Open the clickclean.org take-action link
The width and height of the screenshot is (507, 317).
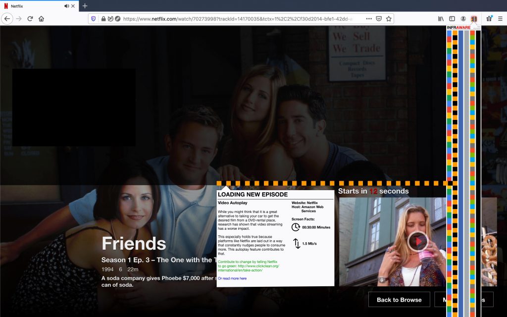(249, 266)
